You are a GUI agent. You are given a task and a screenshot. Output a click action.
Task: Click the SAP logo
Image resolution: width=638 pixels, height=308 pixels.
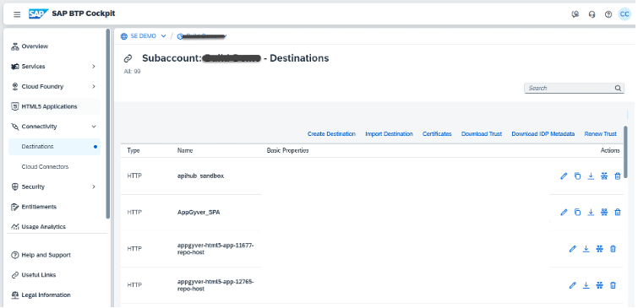pyautogui.click(x=39, y=14)
